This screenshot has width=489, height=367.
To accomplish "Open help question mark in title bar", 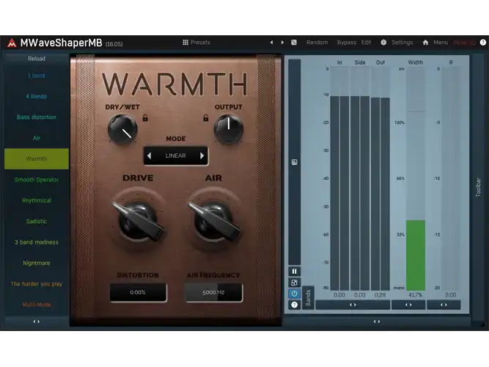I will 482,42.
